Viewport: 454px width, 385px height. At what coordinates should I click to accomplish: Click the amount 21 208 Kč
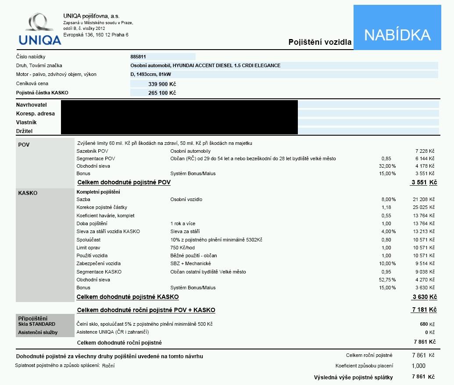click(424, 200)
